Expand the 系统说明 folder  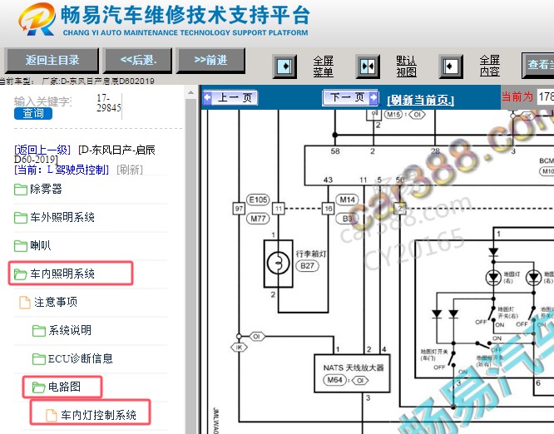coord(70,330)
